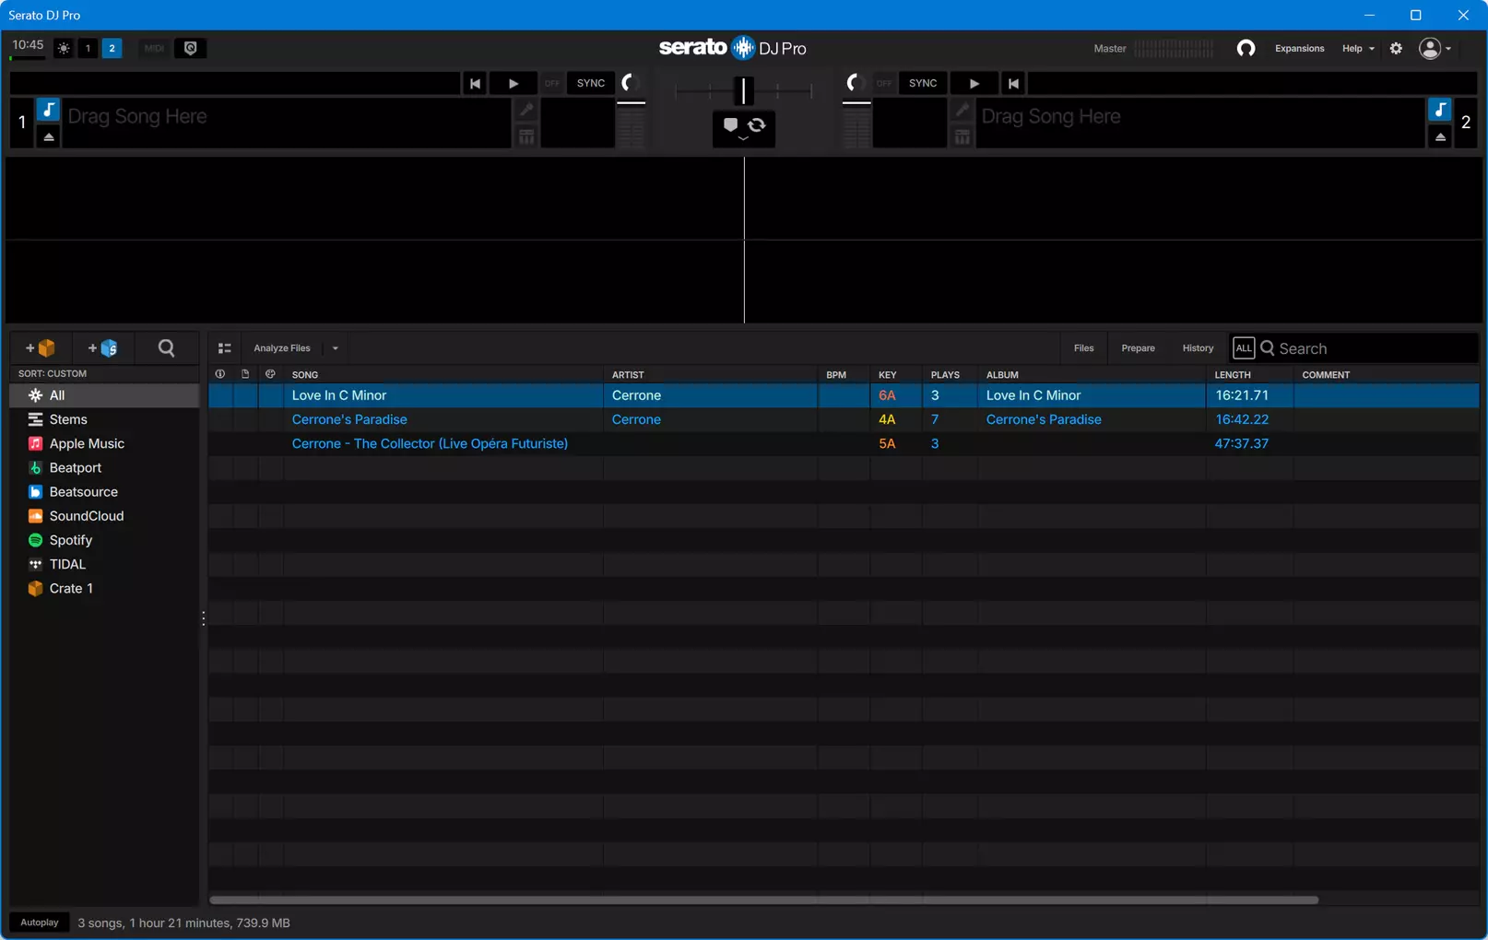Toggle the ALL search filter box
This screenshot has height=940, width=1488.
pyautogui.click(x=1244, y=348)
